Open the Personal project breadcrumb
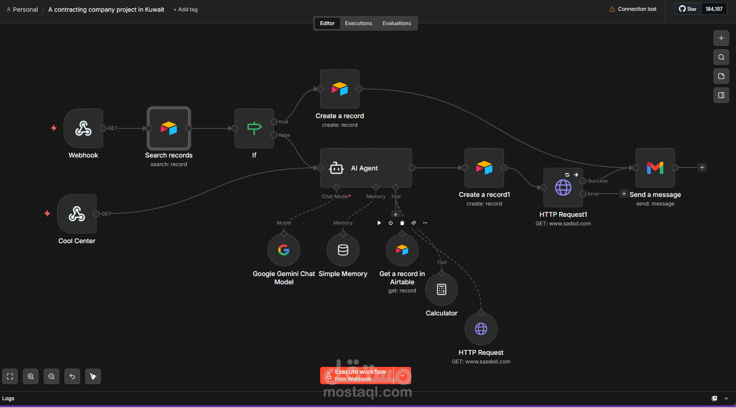Image resolution: width=736 pixels, height=408 pixels. click(22, 10)
